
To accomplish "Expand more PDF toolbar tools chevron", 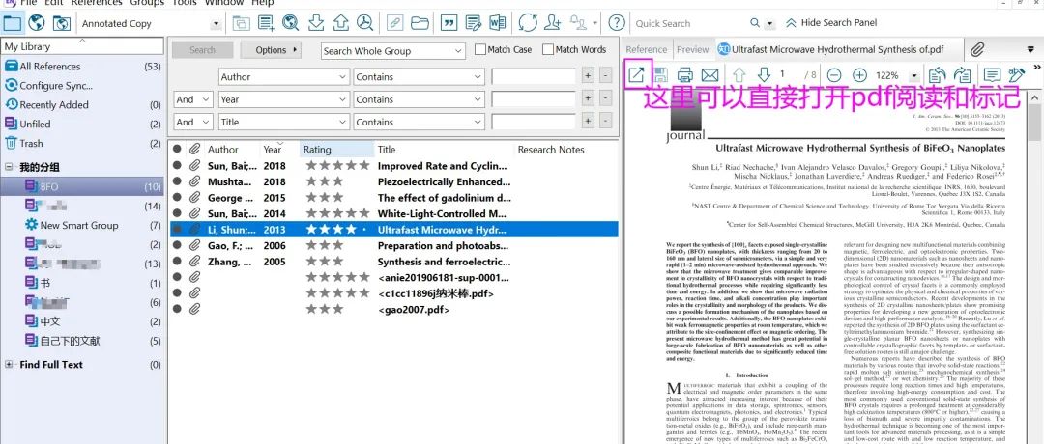I will pyautogui.click(x=1036, y=68).
